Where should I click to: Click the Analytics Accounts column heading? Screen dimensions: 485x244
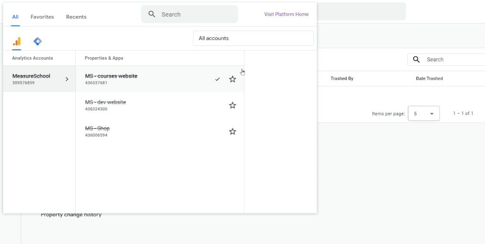[33, 58]
